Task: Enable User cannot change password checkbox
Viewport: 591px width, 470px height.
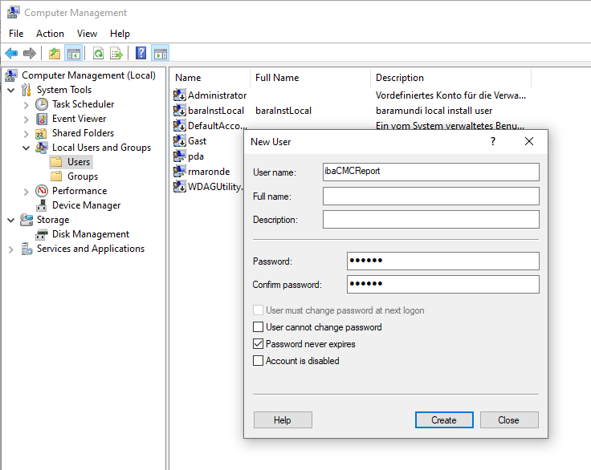Action: coord(259,327)
